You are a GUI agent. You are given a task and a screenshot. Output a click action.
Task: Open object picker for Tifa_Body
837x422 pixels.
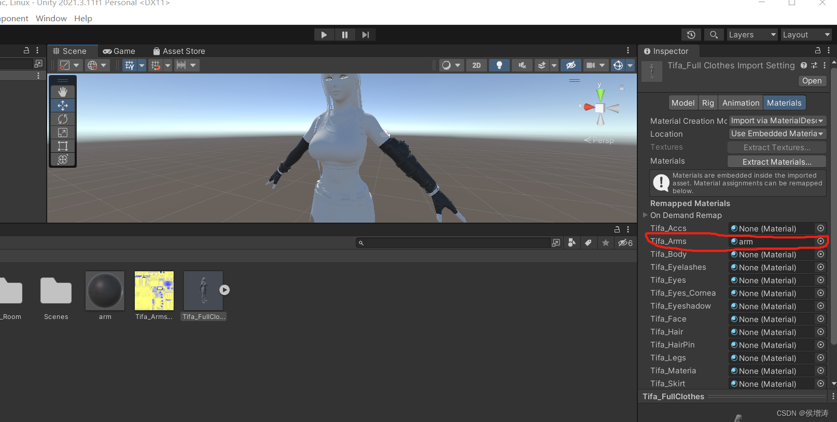(x=820, y=254)
